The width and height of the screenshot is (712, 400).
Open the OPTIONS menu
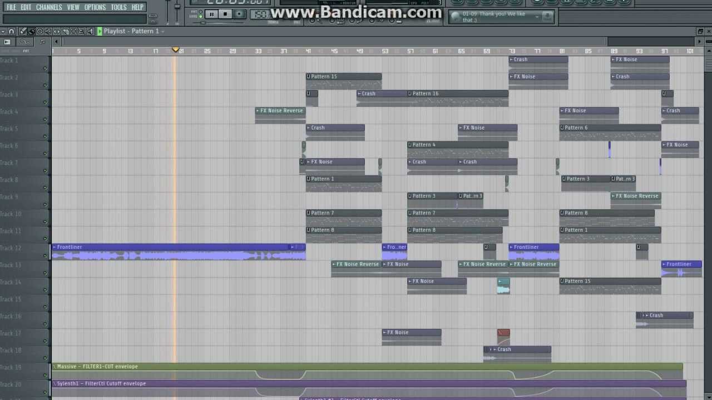pos(95,7)
